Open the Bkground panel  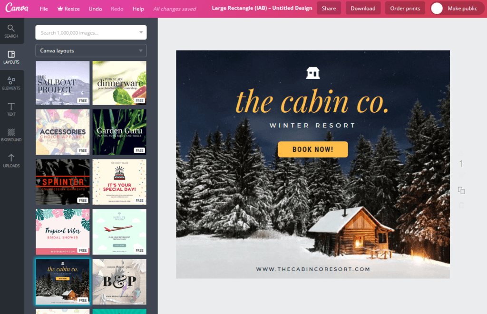11,135
